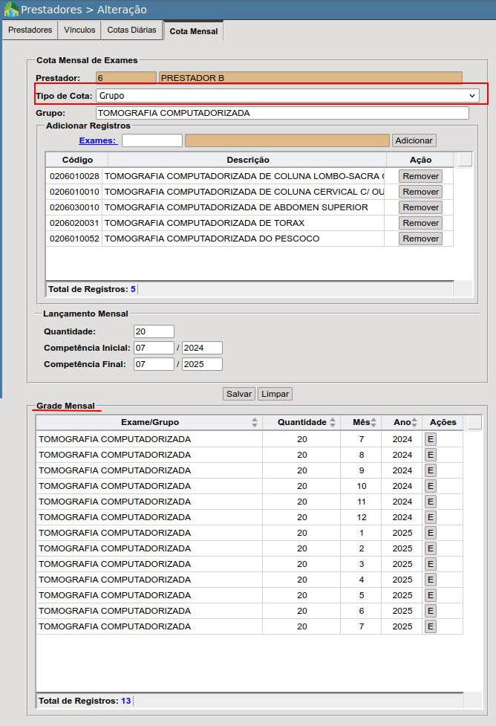Click Competência Inicial year field 2024
This screenshot has width=496, height=726.
pyautogui.click(x=202, y=348)
